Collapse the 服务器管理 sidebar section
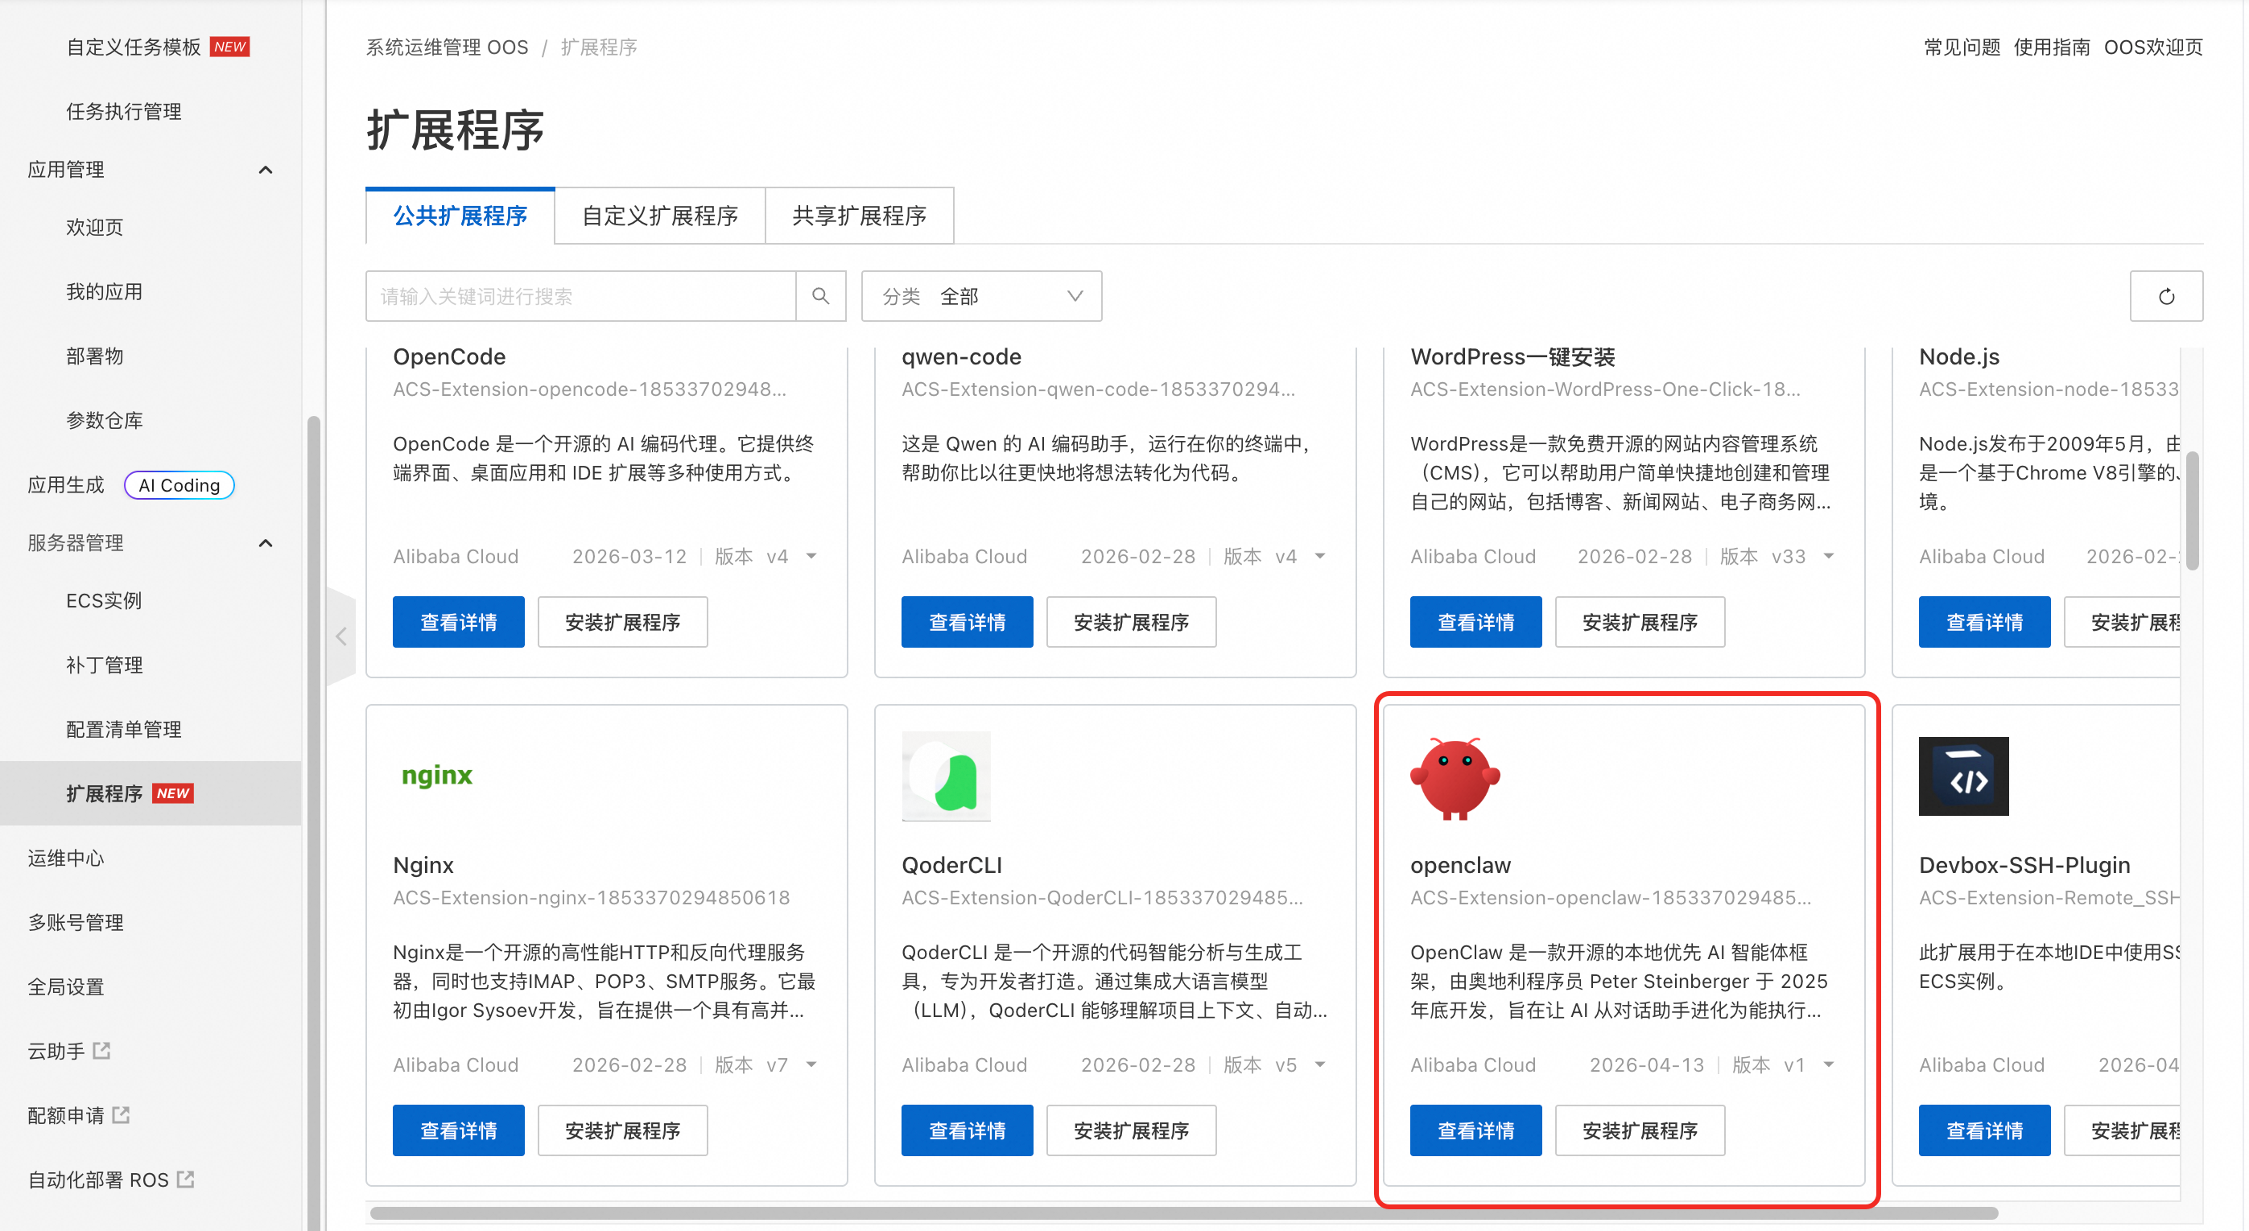Image resolution: width=2249 pixels, height=1231 pixels. (x=266, y=542)
